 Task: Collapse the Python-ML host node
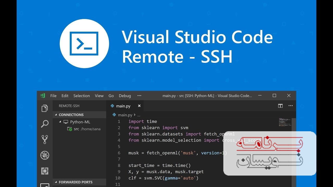pyautogui.click(x=60, y=122)
